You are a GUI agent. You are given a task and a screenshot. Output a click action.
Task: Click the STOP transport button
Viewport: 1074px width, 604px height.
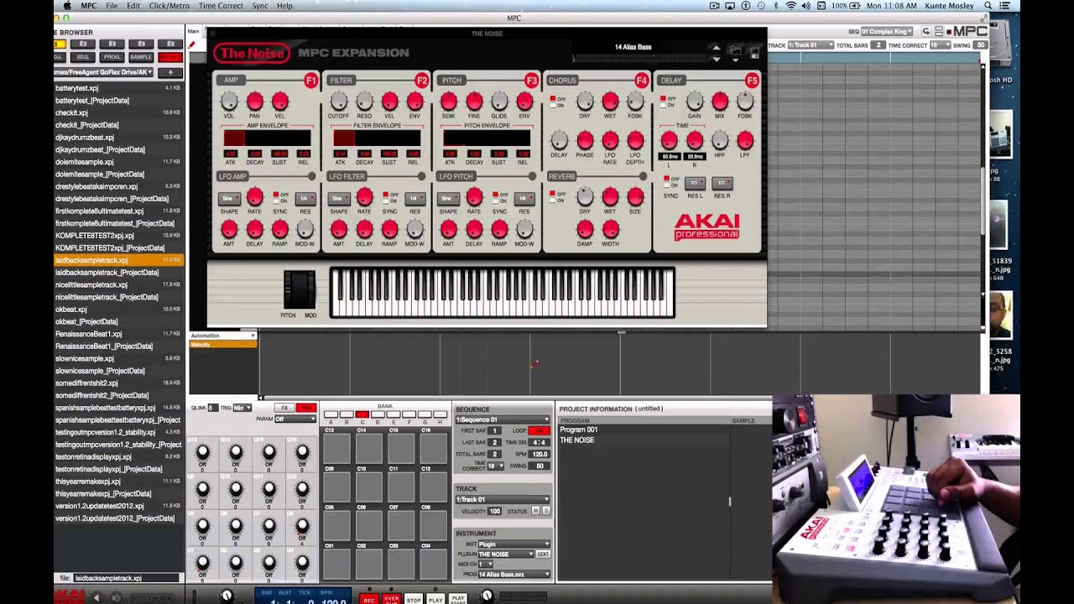(414, 599)
